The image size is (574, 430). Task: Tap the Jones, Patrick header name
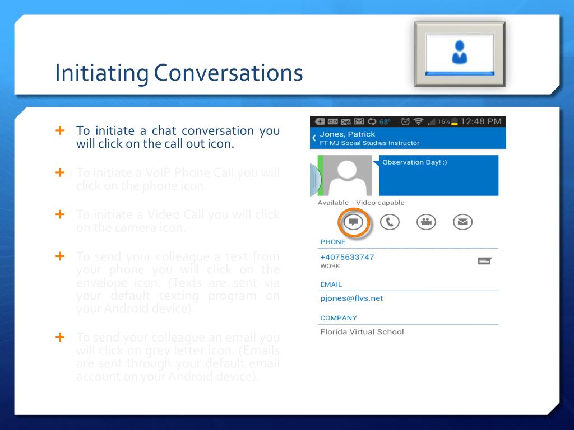pyautogui.click(x=348, y=134)
